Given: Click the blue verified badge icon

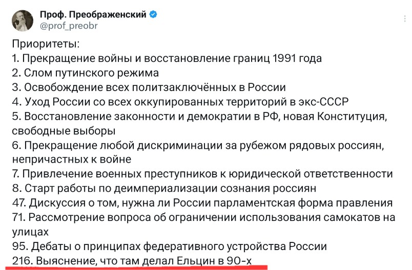Looking at the screenshot, I should (153, 14).
